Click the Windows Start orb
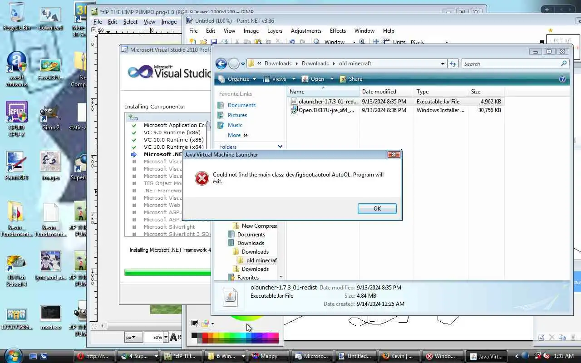581x363 pixels. [x=12, y=355]
